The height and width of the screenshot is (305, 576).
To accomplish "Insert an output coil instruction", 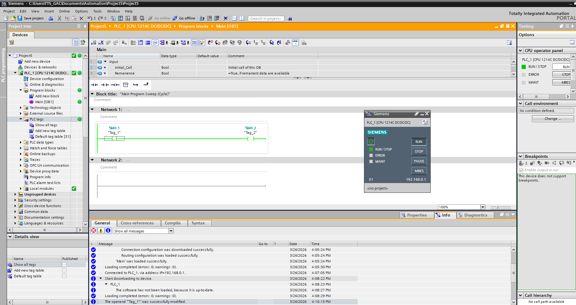I will pyautogui.click(x=115, y=85).
